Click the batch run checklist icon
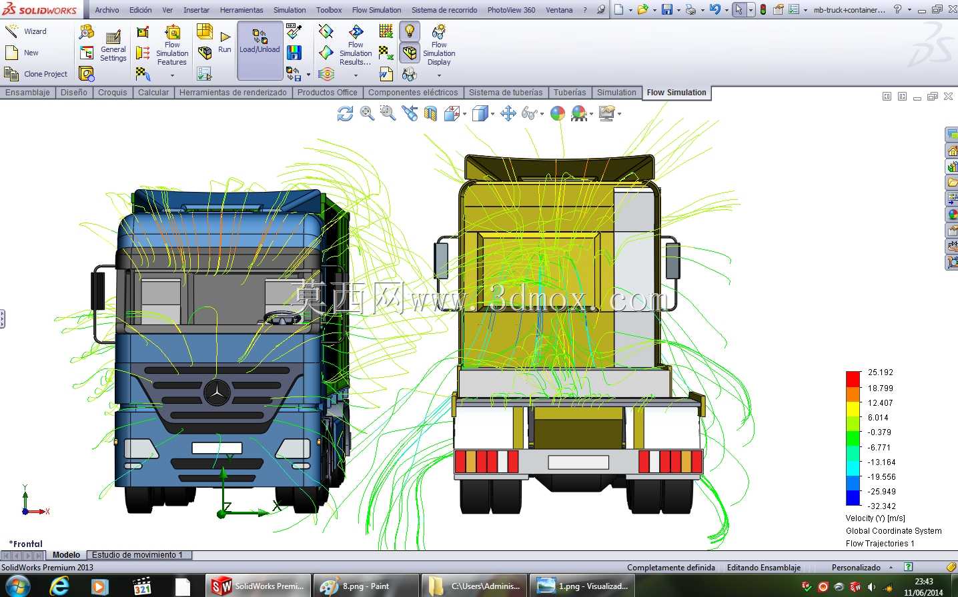This screenshot has height=597, width=958. click(x=204, y=73)
